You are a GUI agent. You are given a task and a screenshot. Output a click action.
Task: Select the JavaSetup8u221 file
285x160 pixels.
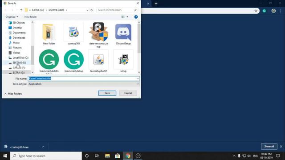click(98, 61)
